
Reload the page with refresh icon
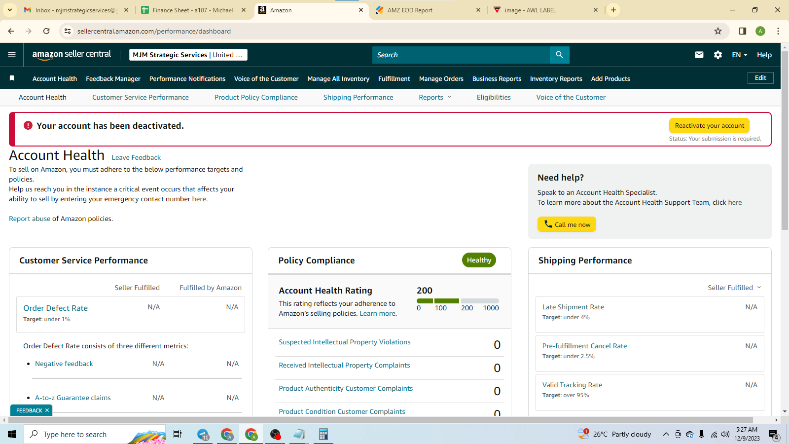(x=46, y=31)
